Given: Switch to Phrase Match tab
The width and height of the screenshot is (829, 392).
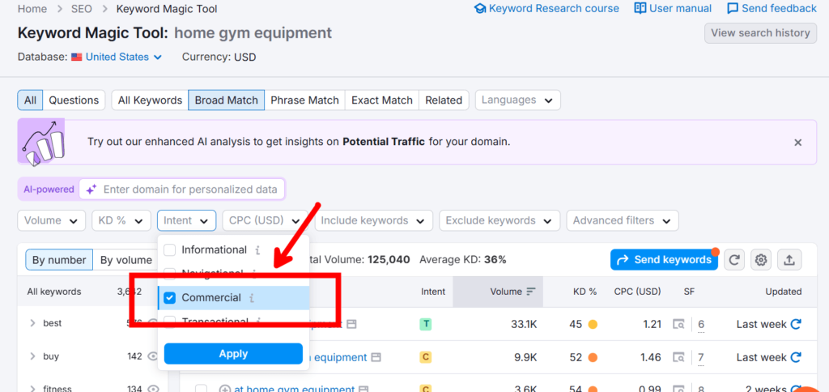Looking at the screenshot, I should (304, 100).
